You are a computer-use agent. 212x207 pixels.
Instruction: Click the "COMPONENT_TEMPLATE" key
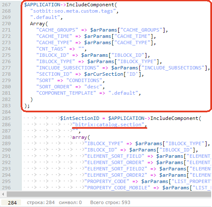(66, 93)
